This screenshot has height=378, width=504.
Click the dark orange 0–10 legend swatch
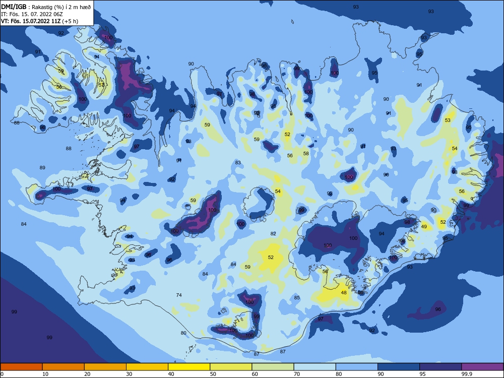pos(21,367)
